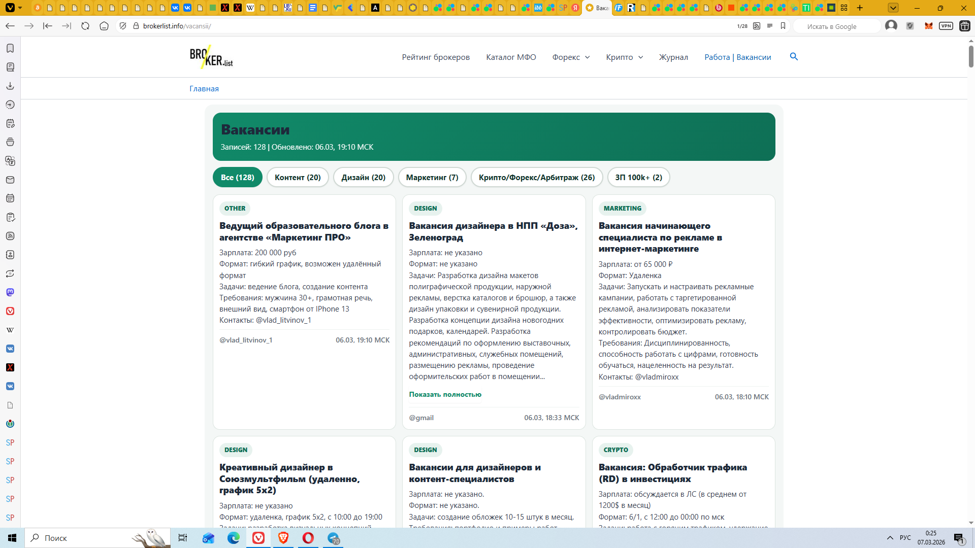Click the Искать в Google search field
The height and width of the screenshot is (548, 975).
(x=838, y=26)
